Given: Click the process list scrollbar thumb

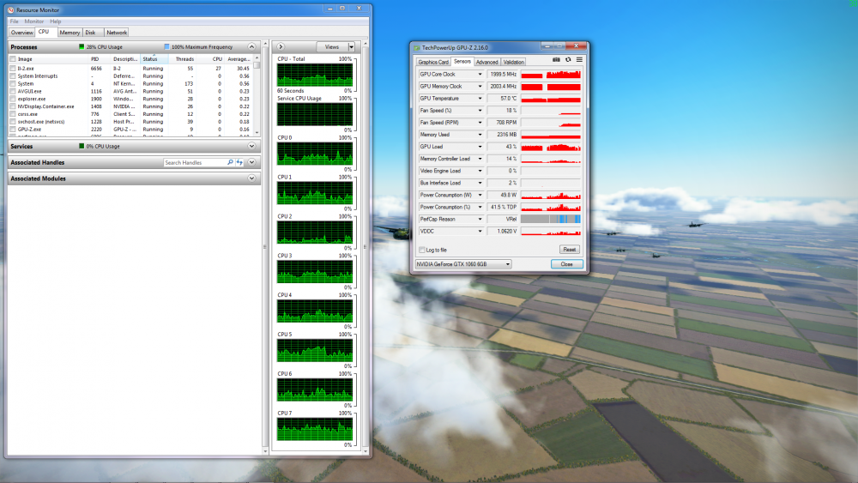Looking at the screenshot, I should tap(257, 64).
